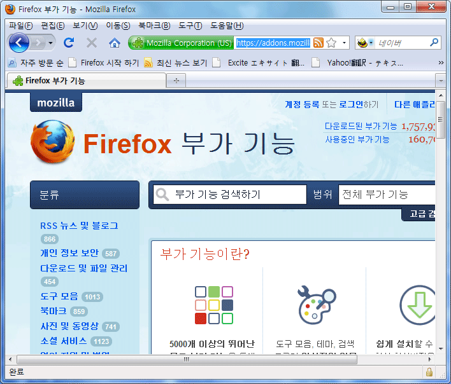Click the vertical scrollbar up arrow
The width and height of the screenshot is (451, 384).
point(441,95)
